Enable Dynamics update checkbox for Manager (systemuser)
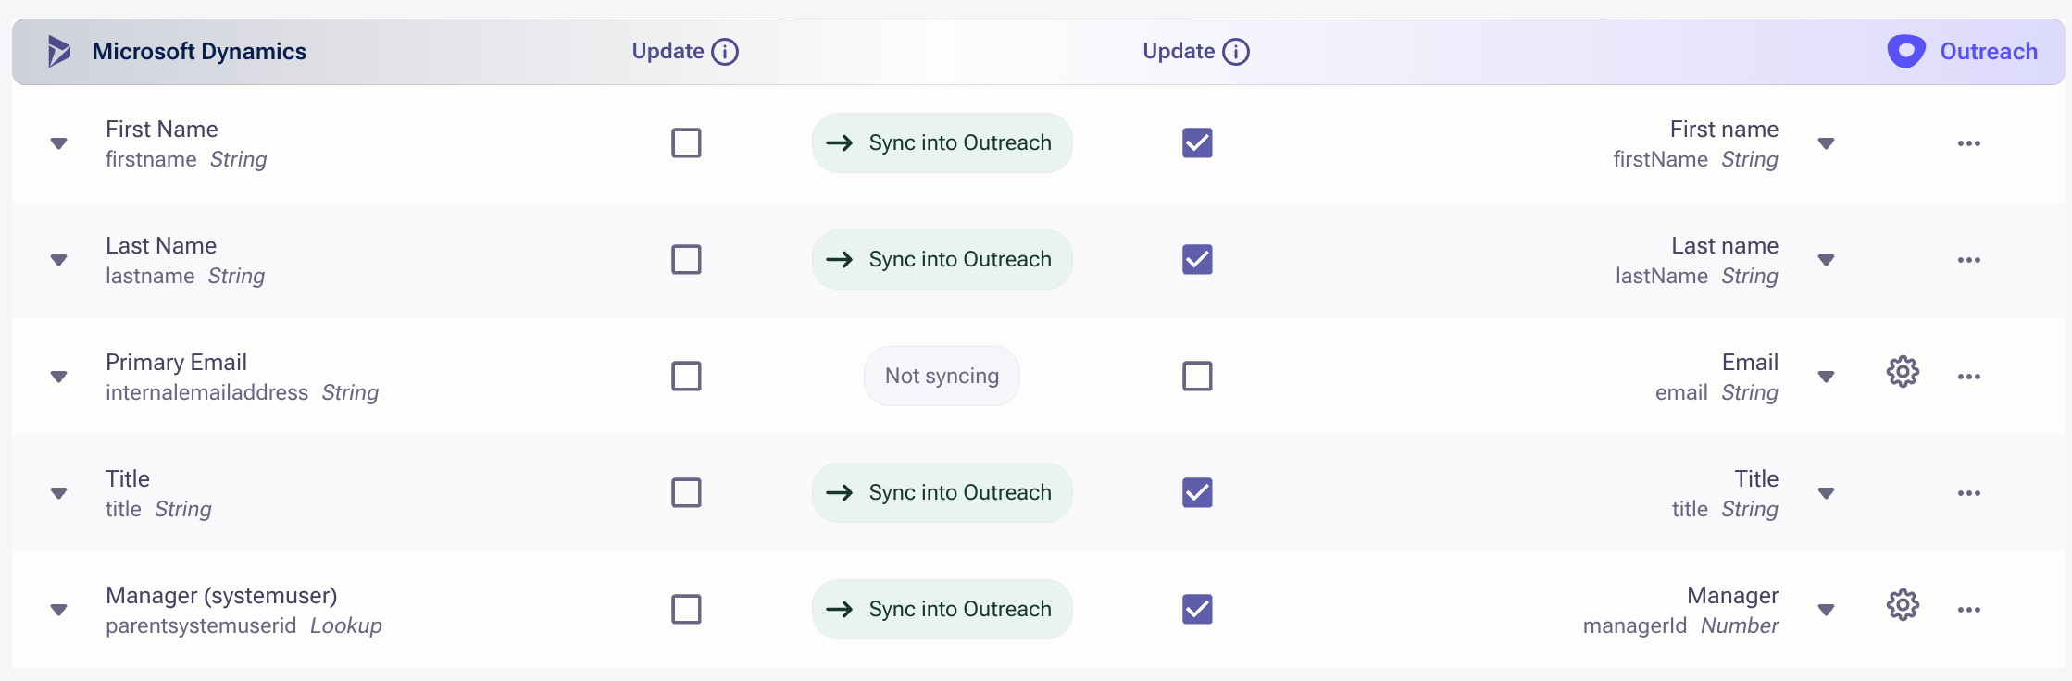Screen dimensions: 2072x681 point(686,610)
